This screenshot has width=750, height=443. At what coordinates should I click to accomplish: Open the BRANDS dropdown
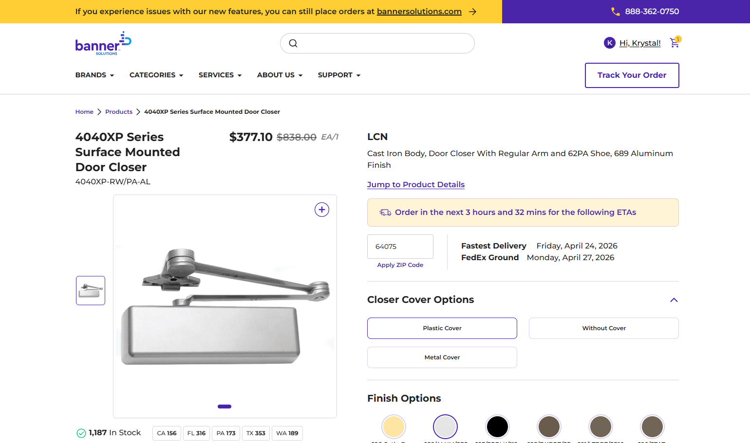click(x=94, y=75)
